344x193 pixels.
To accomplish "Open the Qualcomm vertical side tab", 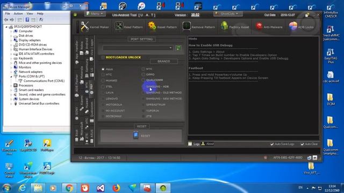I will pyautogui.click(x=92, y=112).
